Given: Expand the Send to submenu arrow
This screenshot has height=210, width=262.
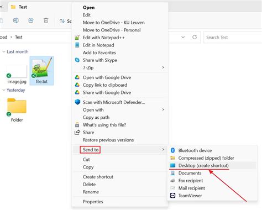Looking at the screenshot, I should click(163, 149).
